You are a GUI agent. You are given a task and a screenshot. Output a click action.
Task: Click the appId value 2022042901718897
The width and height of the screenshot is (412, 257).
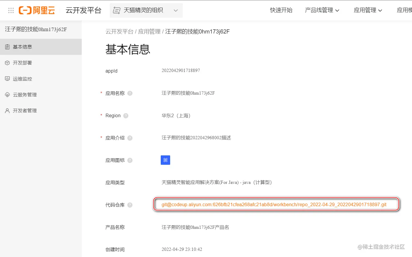181,70
